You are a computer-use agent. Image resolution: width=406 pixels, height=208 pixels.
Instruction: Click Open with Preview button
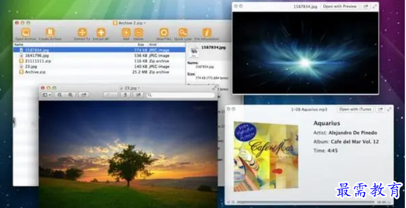tap(340, 6)
